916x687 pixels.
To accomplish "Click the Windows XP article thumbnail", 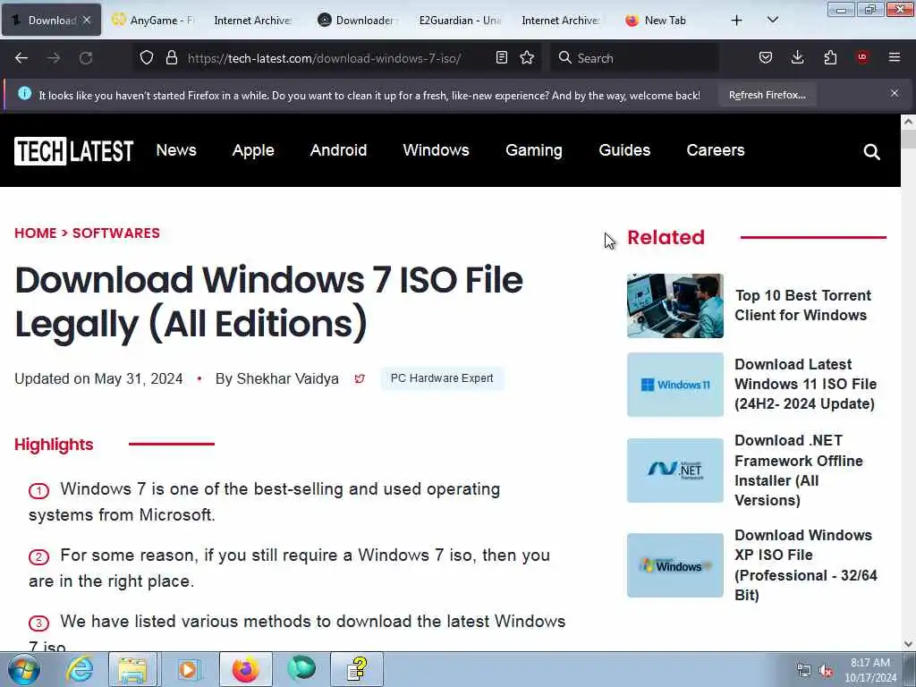I will [x=674, y=565].
